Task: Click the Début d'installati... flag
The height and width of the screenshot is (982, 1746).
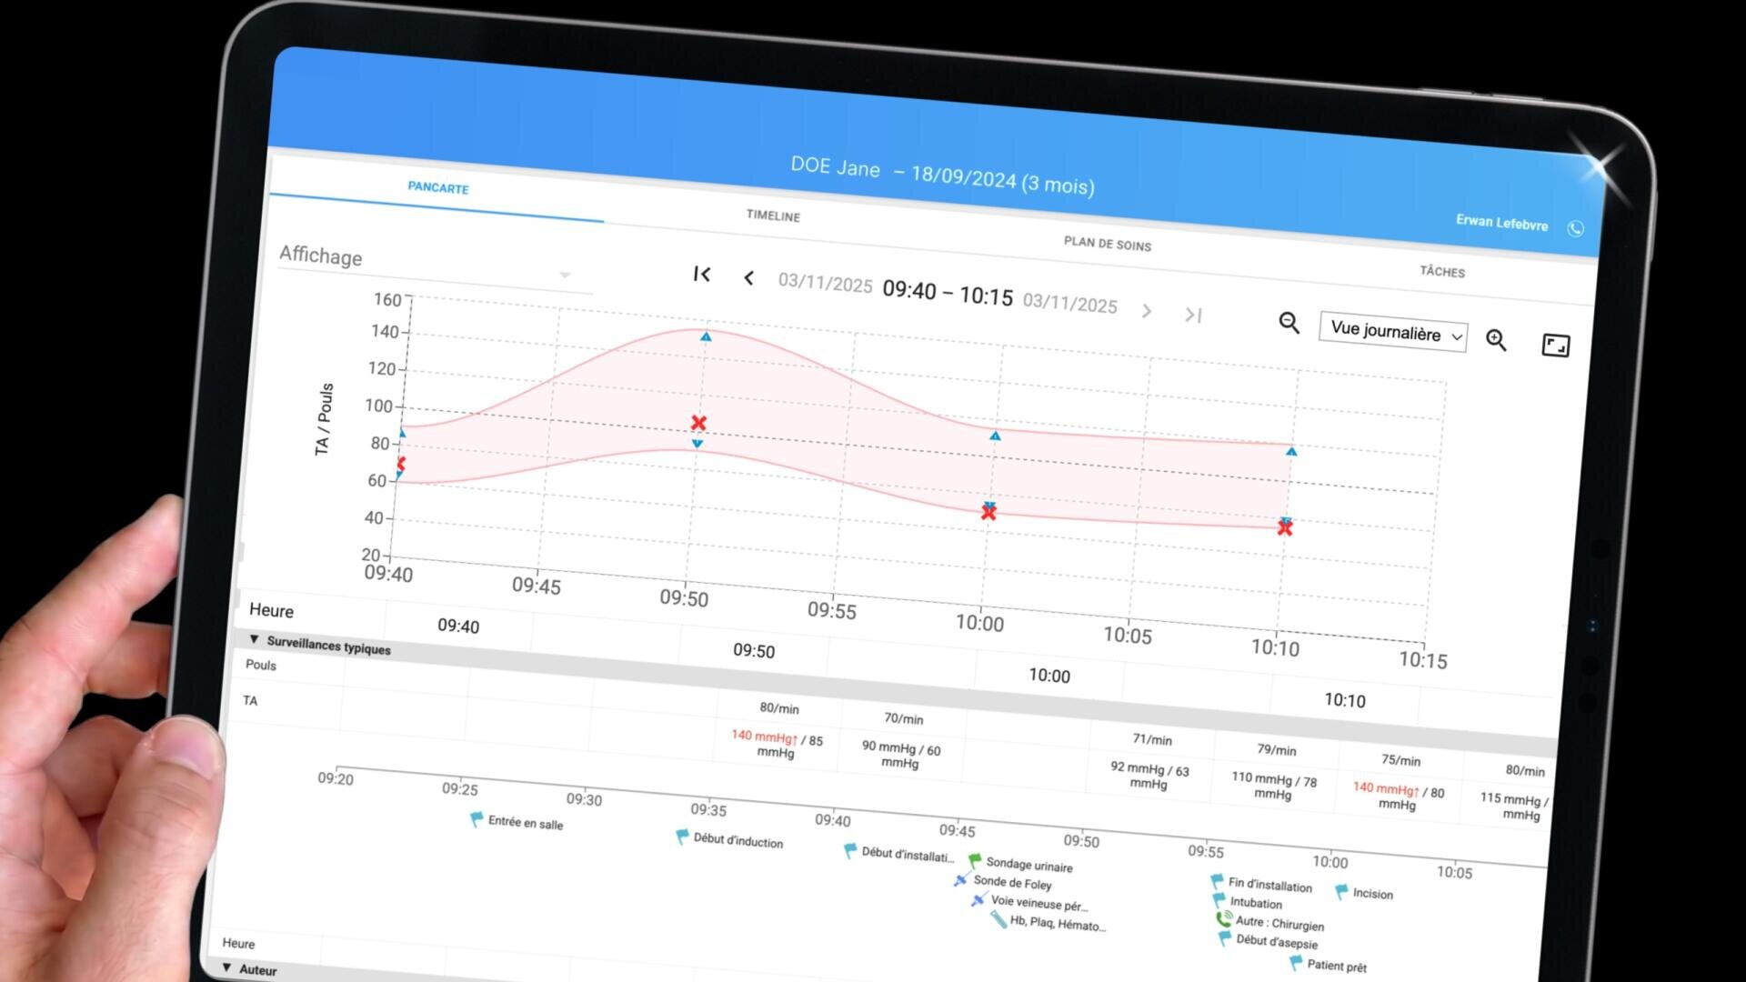Action: (x=850, y=851)
